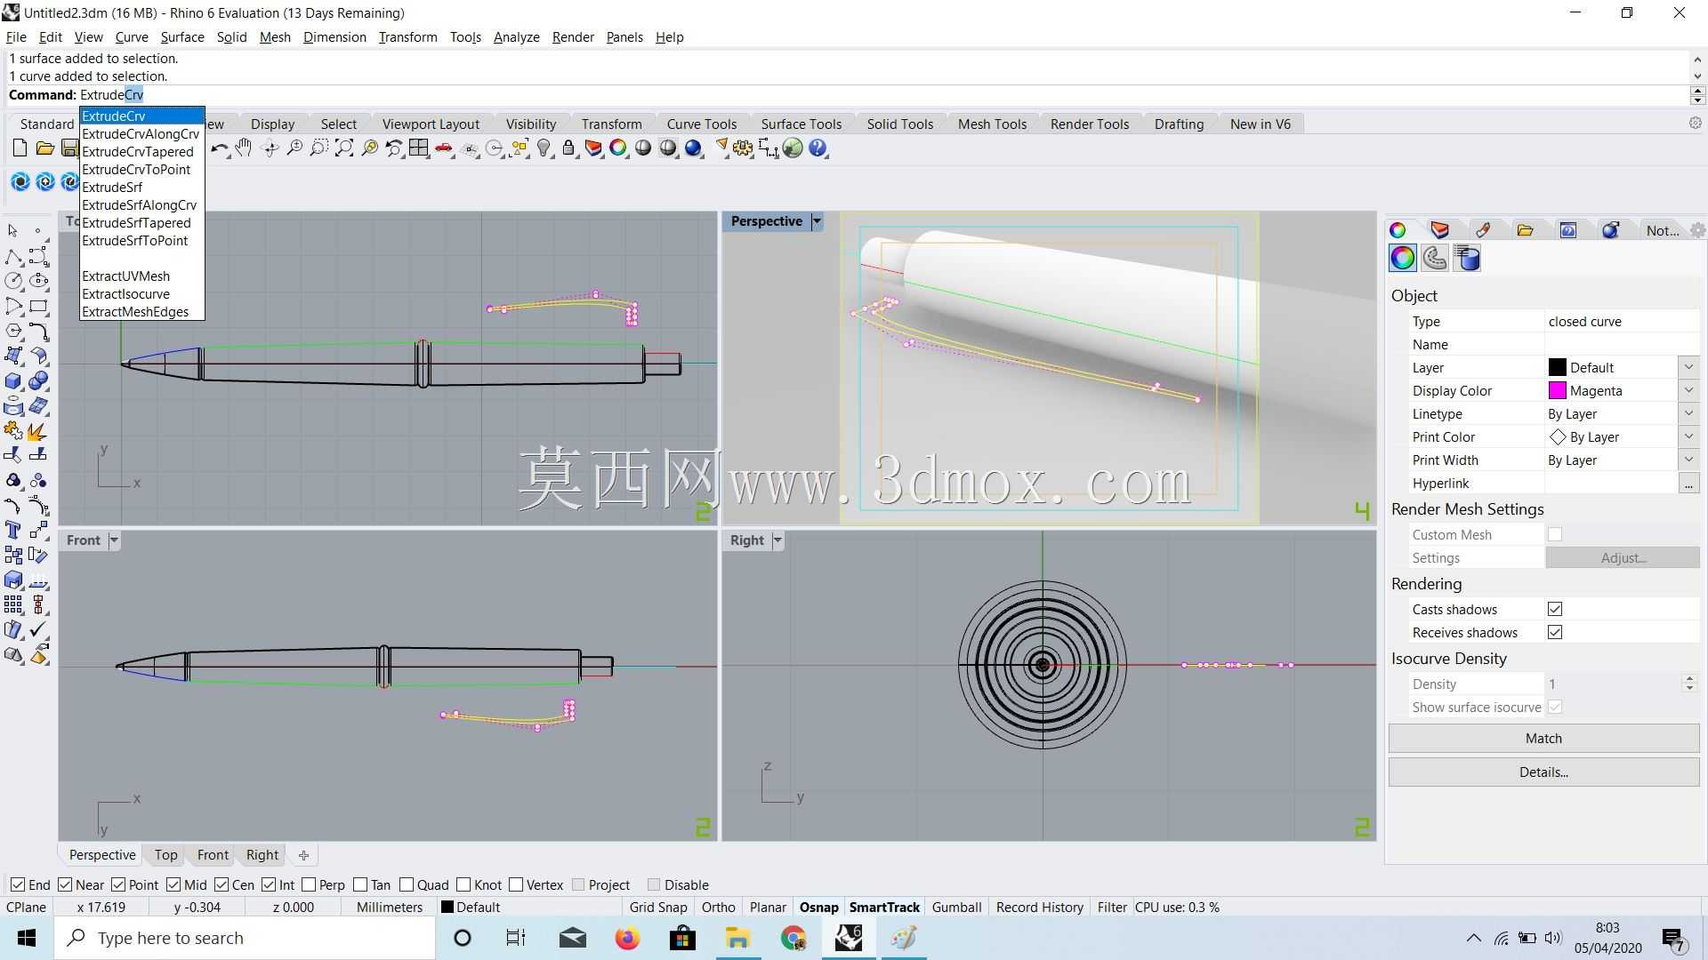The width and height of the screenshot is (1708, 960).
Task: Switch to the Curve Tools toolbar tab
Action: tap(702, 124)
